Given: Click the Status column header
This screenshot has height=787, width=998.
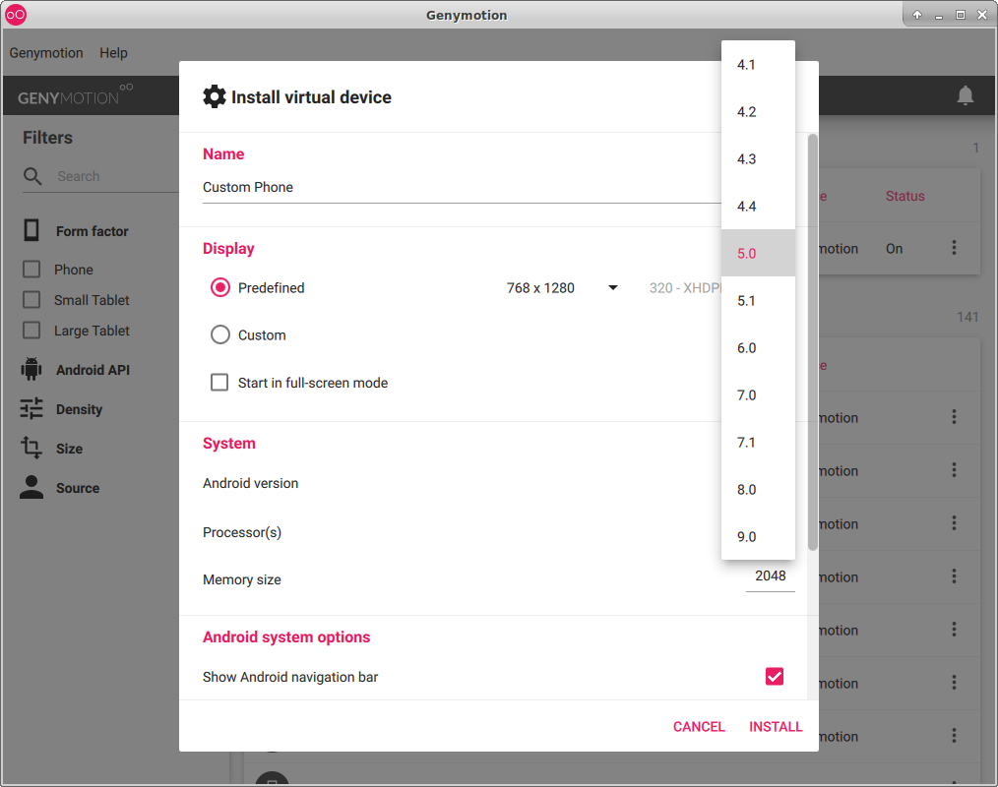Looking at the screenshot, I should tap(904, 196).
